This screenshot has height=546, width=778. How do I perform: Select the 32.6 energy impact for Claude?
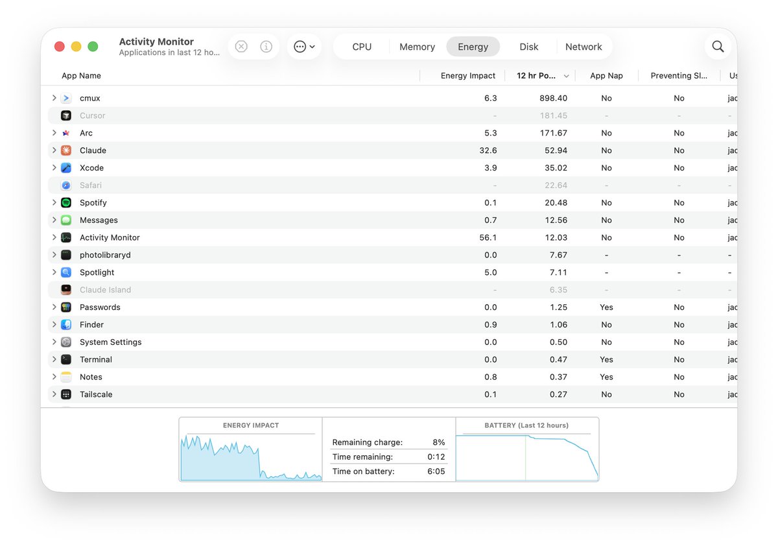click(x=488, y=150)
